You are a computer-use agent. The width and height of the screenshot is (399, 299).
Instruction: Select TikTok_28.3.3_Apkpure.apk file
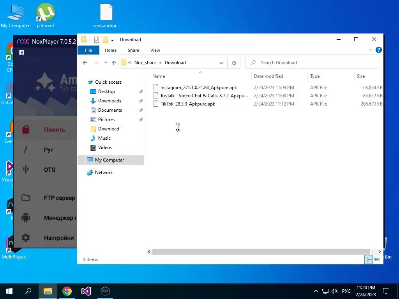tap(188, 104)
